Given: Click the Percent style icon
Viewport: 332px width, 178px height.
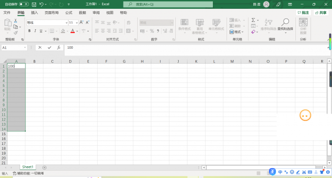Looking at the screenshot, I should [152, 31].
